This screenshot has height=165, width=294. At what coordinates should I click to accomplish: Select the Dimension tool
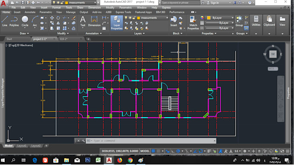pyautogui.click(x=94, y=21)
